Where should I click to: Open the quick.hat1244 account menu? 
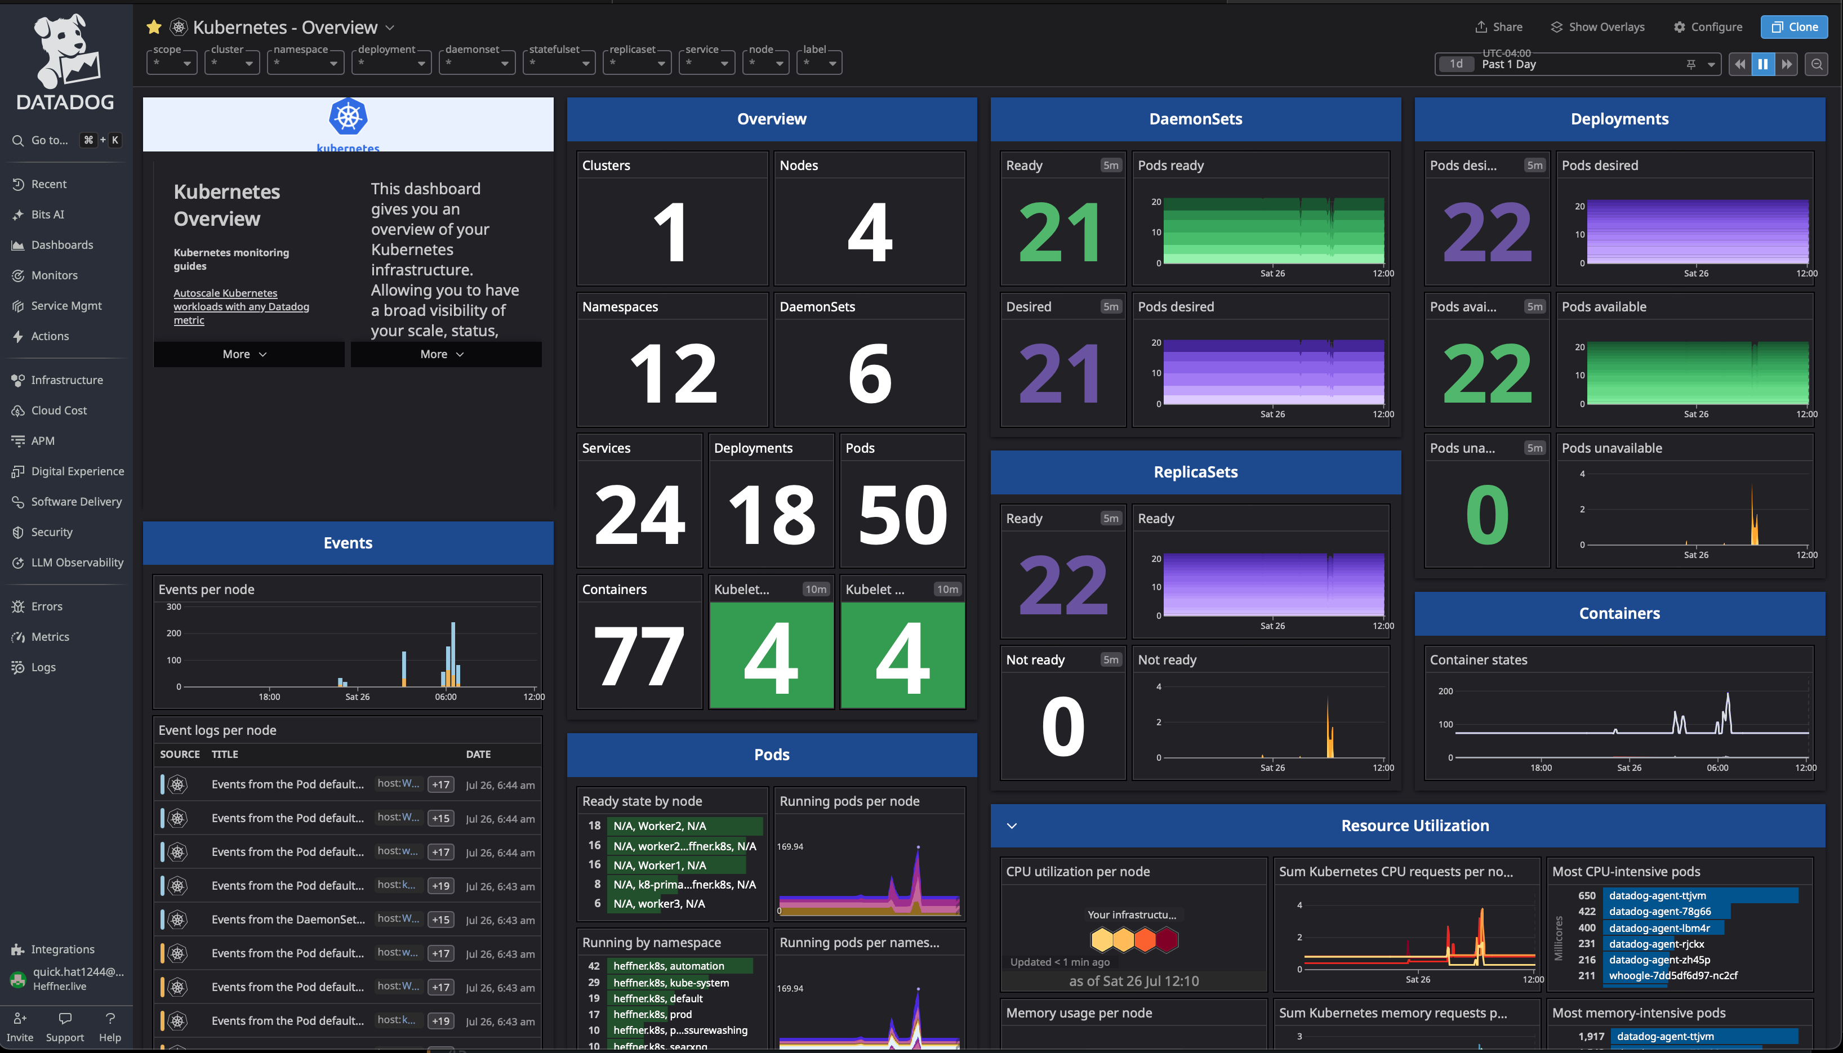coord(66,979)
